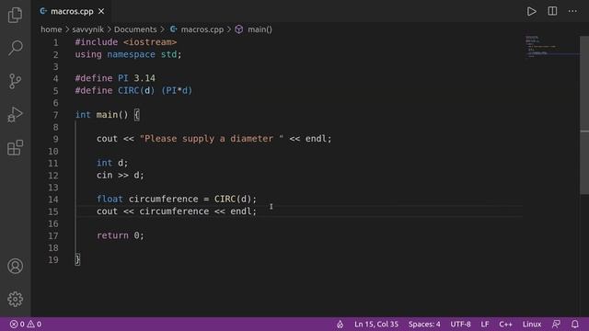The height and width of the screenshot is (331, 589).
Task: Click the "Please supply a diameter" string
Action: pos(212,139)
